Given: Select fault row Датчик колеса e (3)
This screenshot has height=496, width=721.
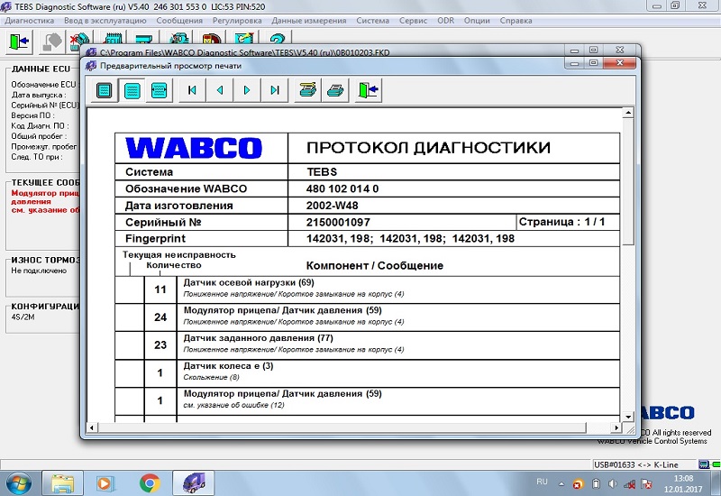Looking at the screenshot, I should [x=368, y=372].
